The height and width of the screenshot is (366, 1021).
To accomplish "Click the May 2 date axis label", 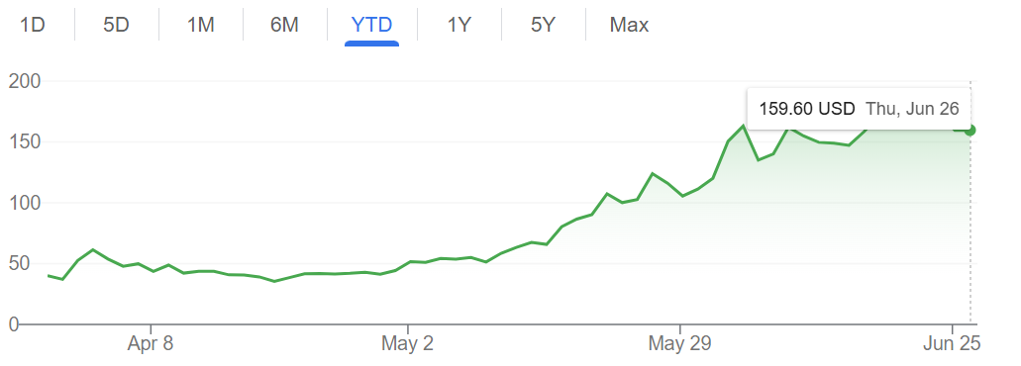I will [x=408, y=342].
